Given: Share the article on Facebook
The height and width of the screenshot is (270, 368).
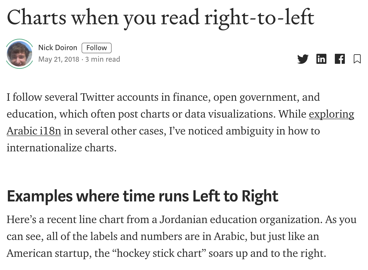Looking at the screenshot, I should [340, 59].
